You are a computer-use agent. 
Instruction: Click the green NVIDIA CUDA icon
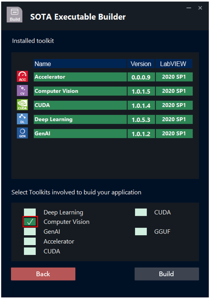(x=22, y=105)
